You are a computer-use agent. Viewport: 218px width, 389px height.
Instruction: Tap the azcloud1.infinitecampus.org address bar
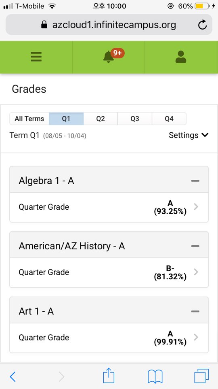click(x=109, y=25)
